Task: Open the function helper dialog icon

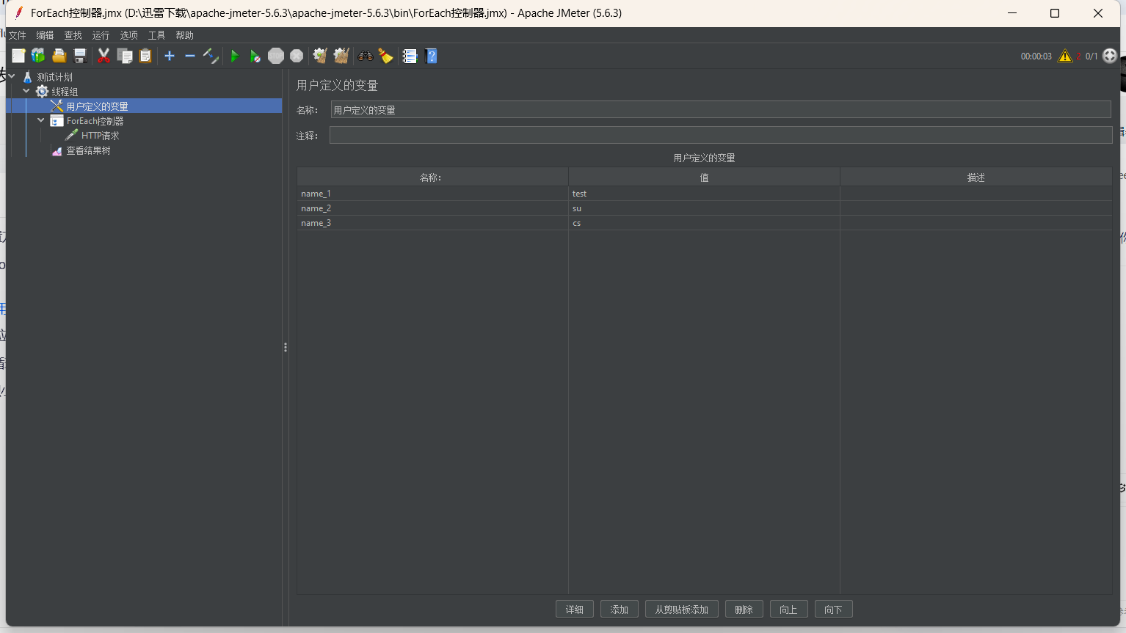Action: pyautogui.click(x=410, y=56)
